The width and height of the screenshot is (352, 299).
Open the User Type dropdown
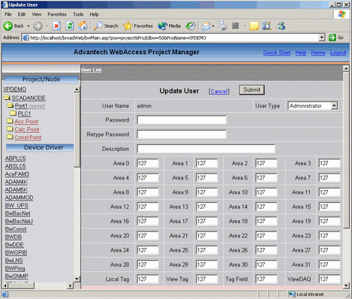tap(312, 106)
